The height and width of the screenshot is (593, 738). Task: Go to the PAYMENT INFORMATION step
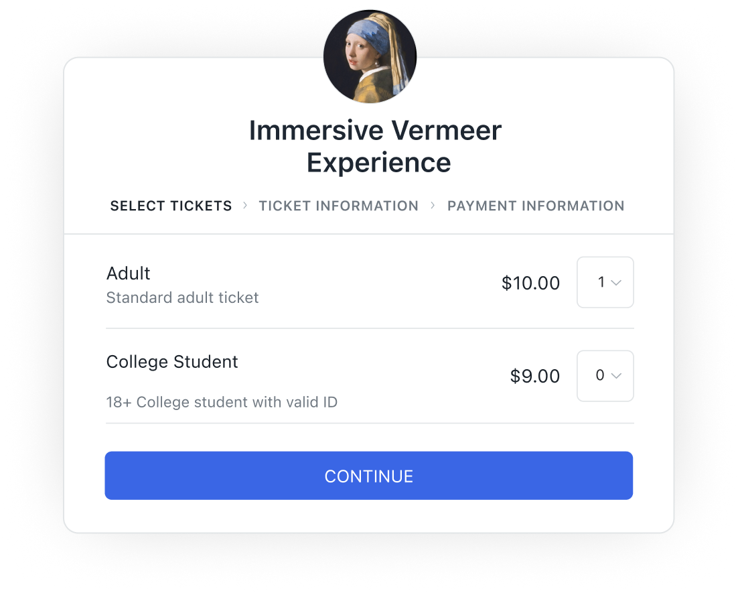536,206
